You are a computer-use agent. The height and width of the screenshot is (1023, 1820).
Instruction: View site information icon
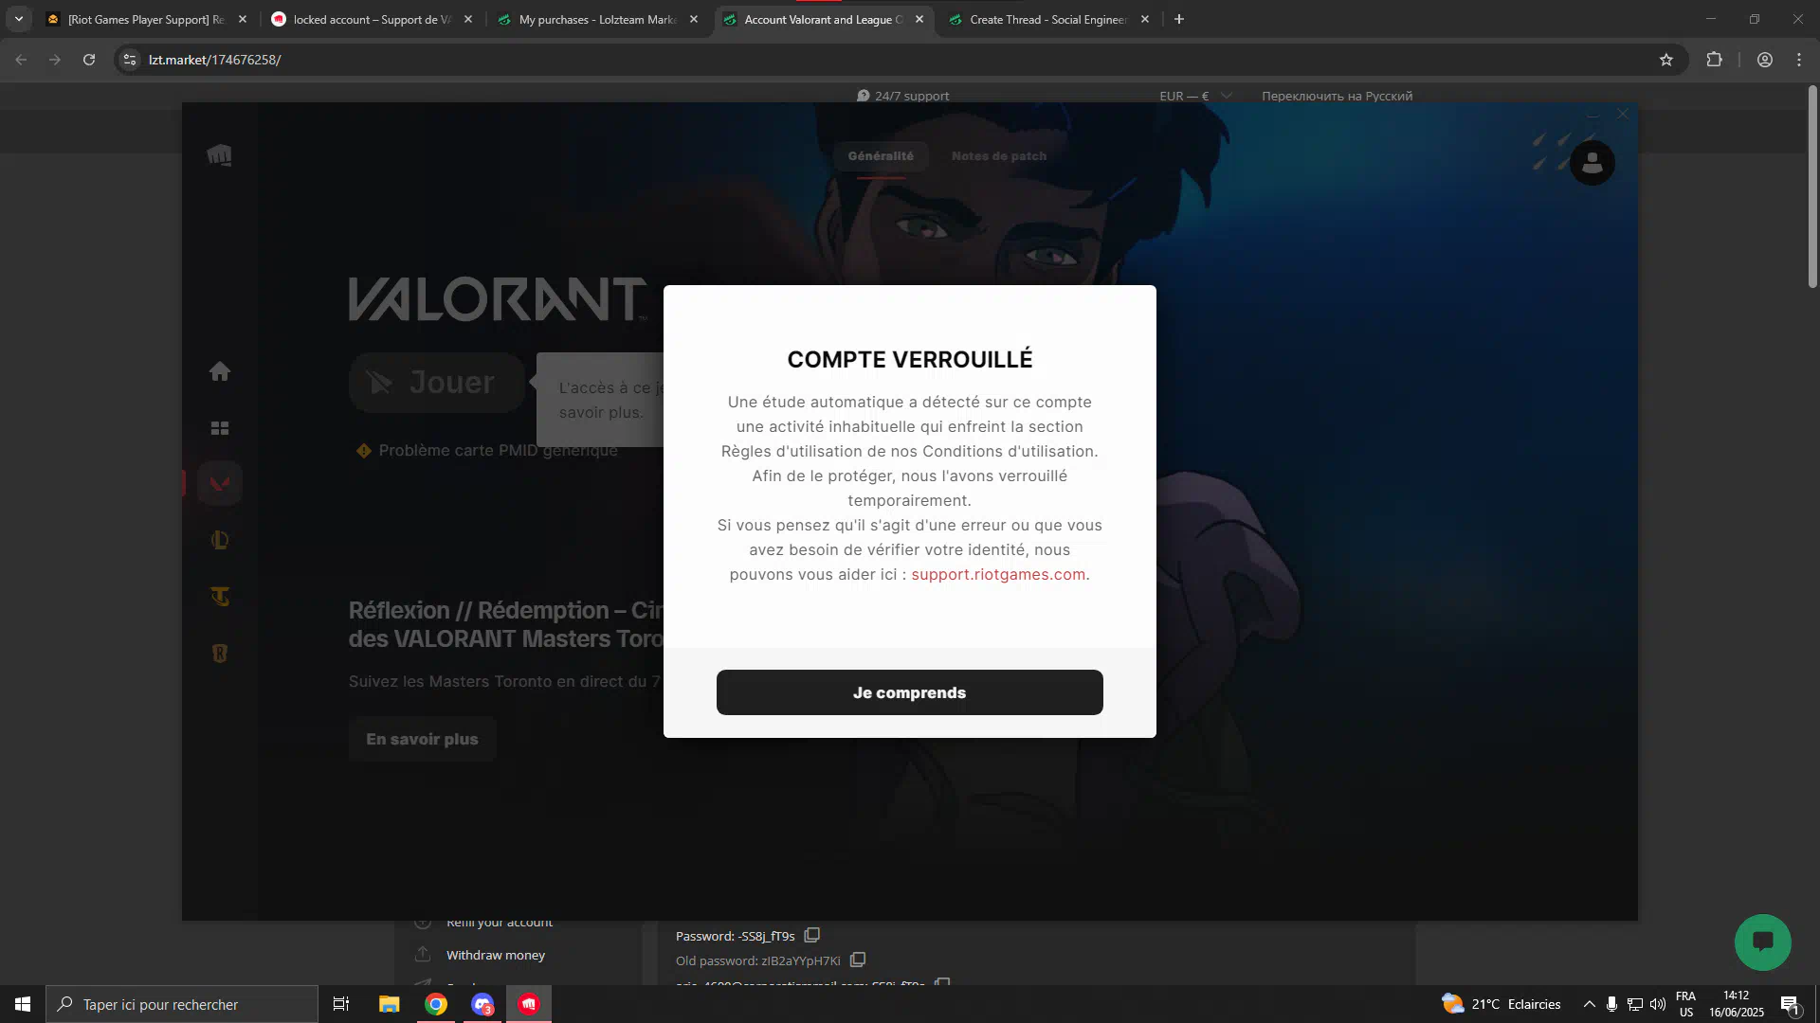click(x=130, y=60)
